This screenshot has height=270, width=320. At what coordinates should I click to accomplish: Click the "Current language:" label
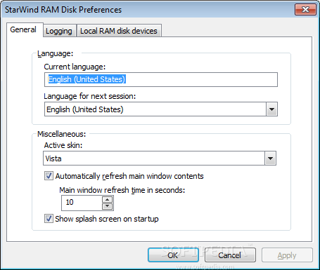(75, 67)
